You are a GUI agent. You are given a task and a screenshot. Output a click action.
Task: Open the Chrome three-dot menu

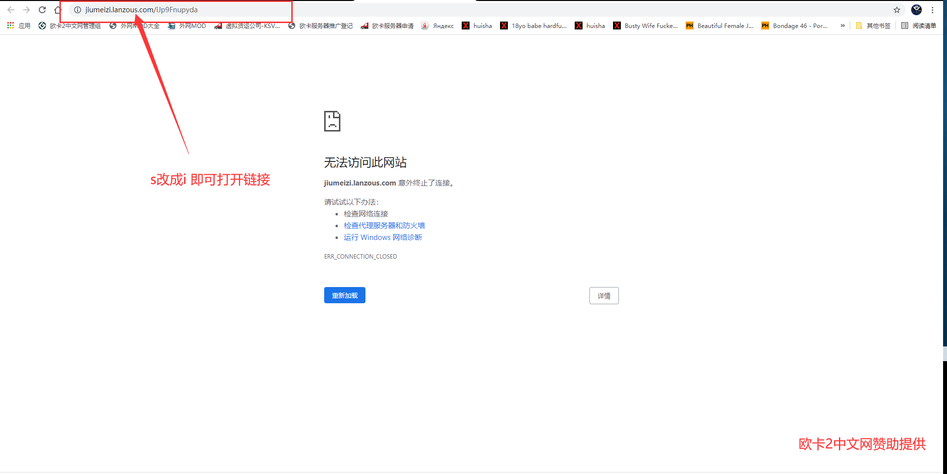[x=933, y=10]
